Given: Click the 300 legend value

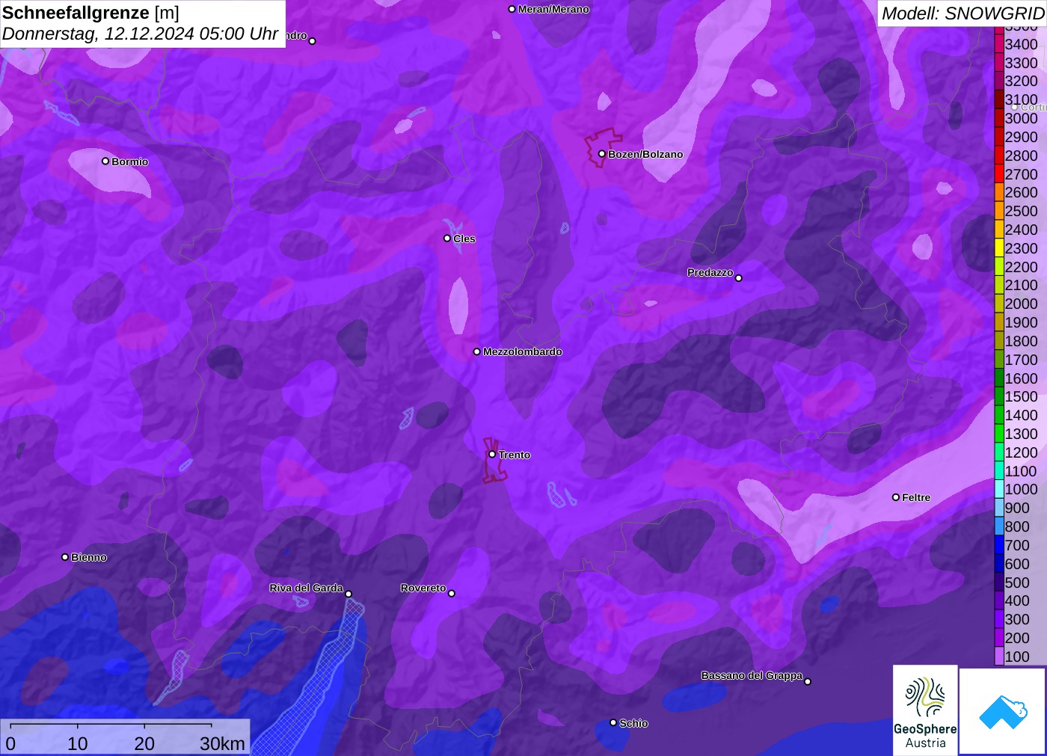Looking at the screenshot, I should [x=1017, y=619].
